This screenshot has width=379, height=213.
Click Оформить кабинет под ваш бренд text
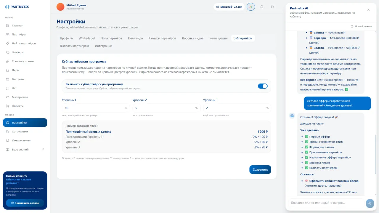334,181
